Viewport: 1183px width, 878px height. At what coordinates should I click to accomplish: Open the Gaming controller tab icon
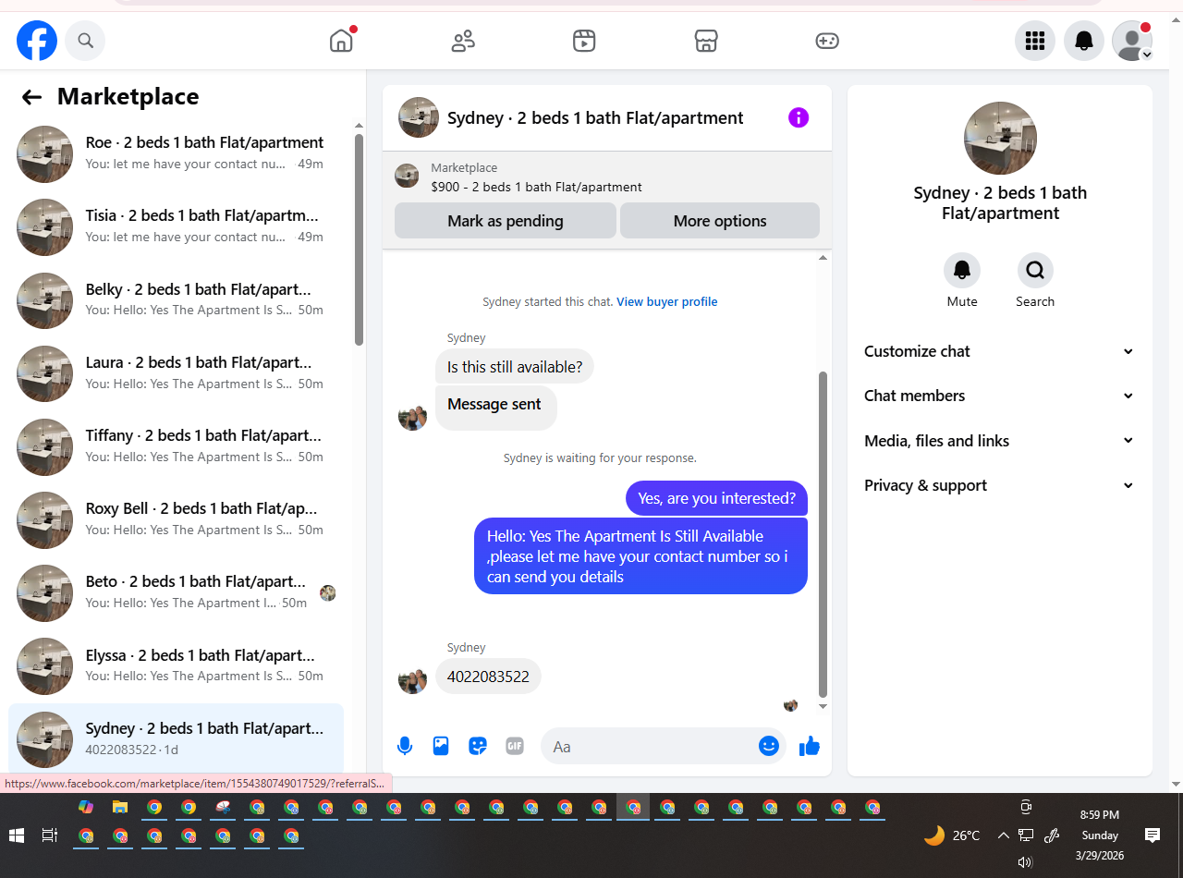827,41
